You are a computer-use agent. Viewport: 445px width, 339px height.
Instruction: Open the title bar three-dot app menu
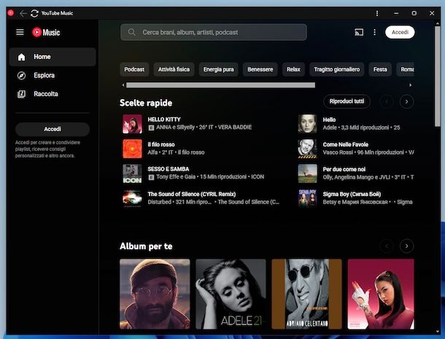coord(377,13)
